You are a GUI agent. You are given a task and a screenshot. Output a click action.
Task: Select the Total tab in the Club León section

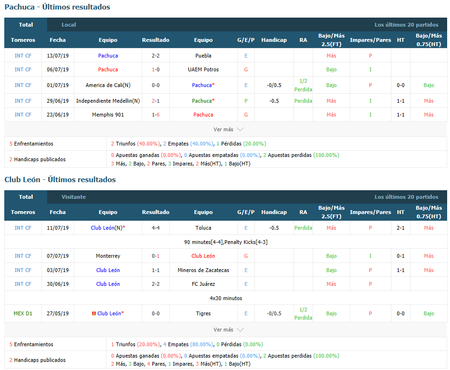(26, 197)
